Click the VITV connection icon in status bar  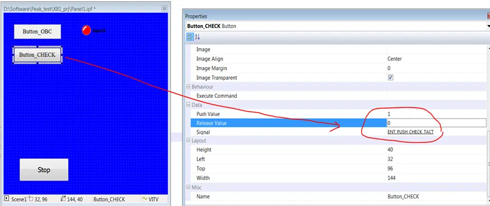tap(145, 199)
